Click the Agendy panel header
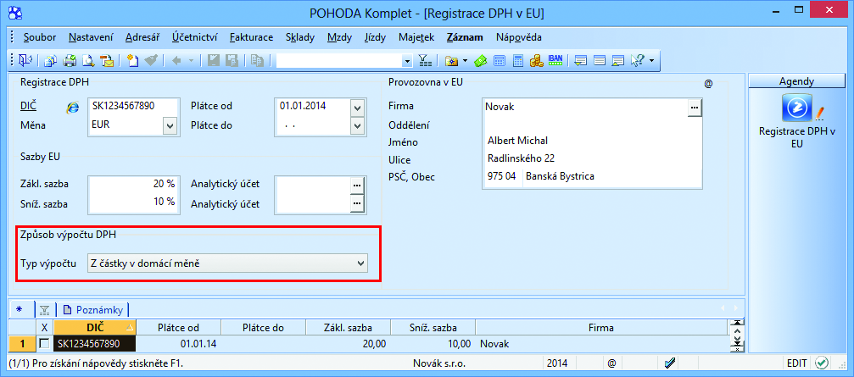This screenshot has height=377, width=854. 797,81
